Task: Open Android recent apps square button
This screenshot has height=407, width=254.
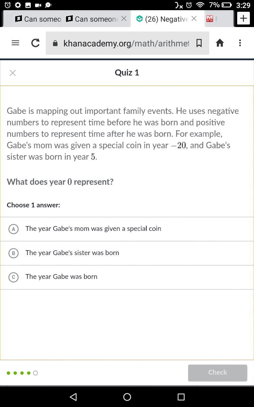Action: pyautogui.click(x=181, y=397)
